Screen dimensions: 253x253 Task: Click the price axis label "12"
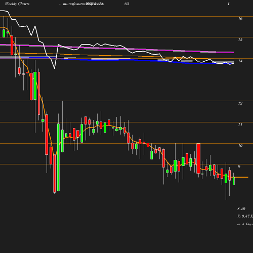[240, 103]
